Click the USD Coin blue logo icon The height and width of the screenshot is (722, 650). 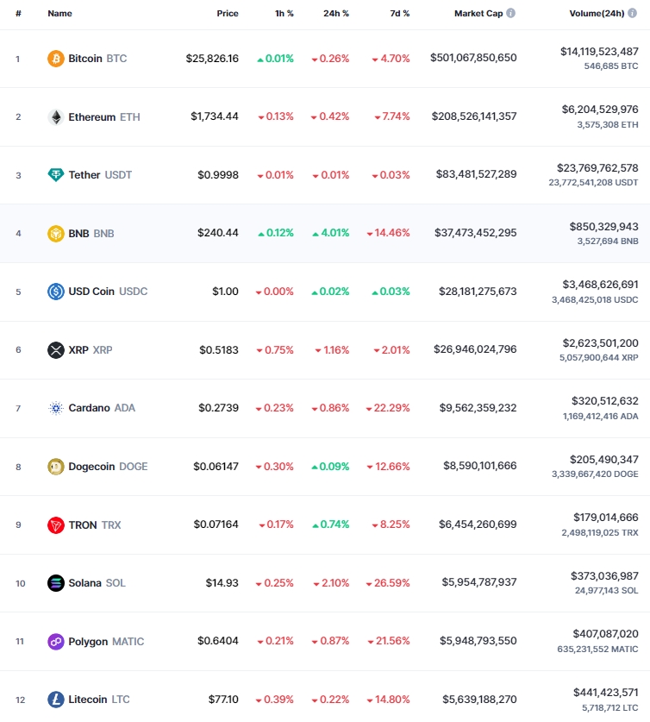56,292
